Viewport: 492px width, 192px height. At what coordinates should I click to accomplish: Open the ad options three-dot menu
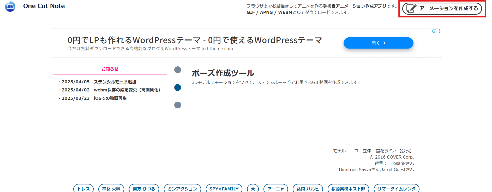[439, 31]
